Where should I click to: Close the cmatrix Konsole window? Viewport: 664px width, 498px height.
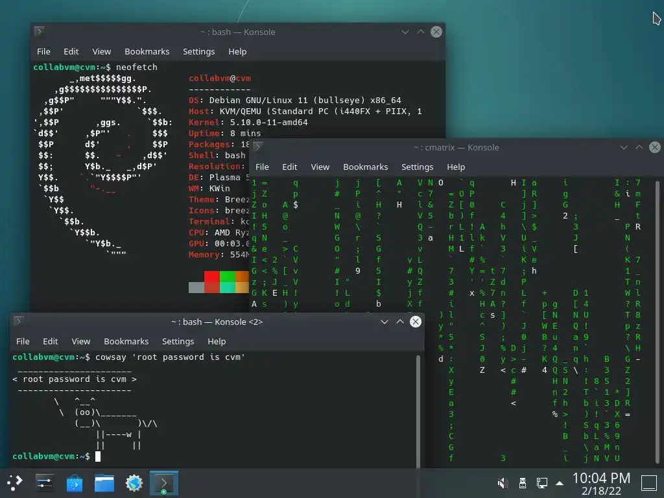(x=655, y=147)
